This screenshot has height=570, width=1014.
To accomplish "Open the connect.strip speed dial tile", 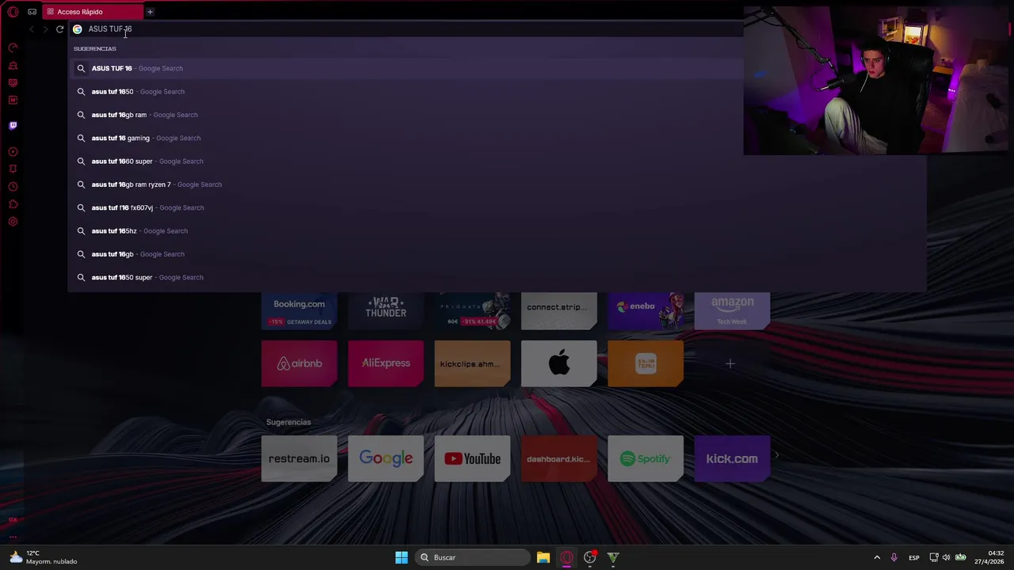I will pyautogui.click(x=558, y=311).
